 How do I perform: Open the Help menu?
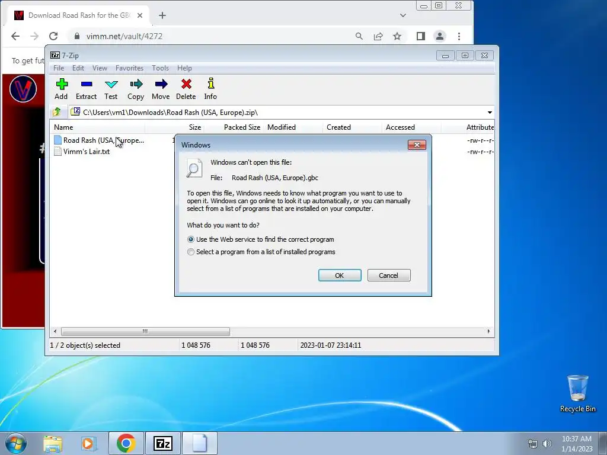(184, 68)
